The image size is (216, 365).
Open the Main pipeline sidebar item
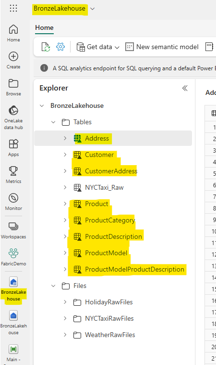pos(13,353)
